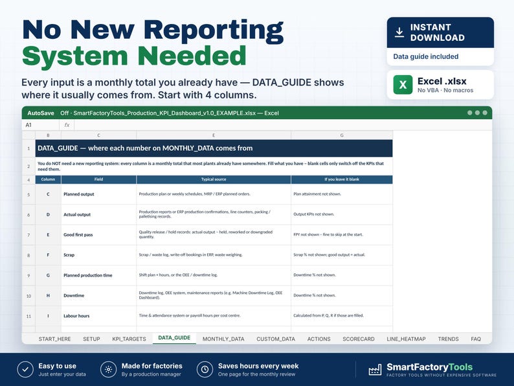
Task: Click the DATA_GUIDE title cell in row 1
Action: tap(214, 148)
